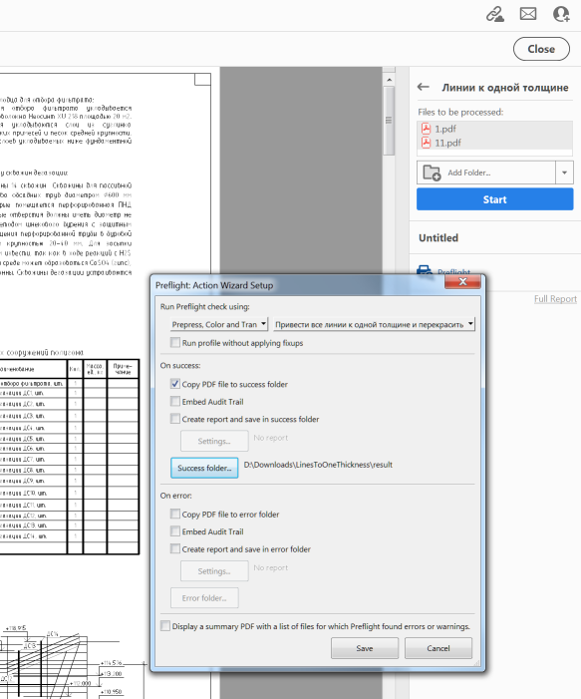Click the Preflight printer icon in the panel
The image size is (581, 699).
click(x=425, y=270)
